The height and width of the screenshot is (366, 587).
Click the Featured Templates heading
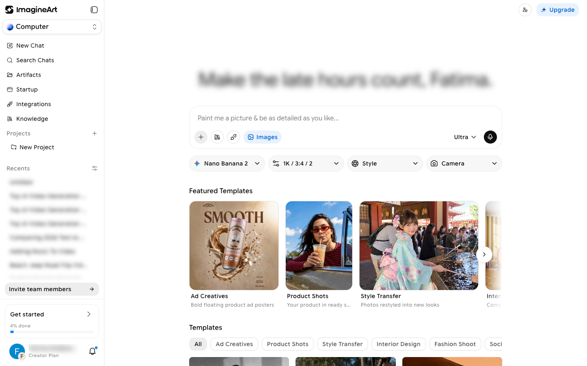coord(221,191)
